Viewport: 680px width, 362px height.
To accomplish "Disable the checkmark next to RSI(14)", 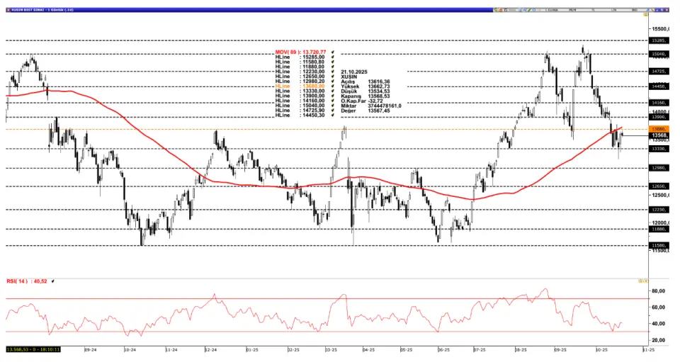I will 53,281.
